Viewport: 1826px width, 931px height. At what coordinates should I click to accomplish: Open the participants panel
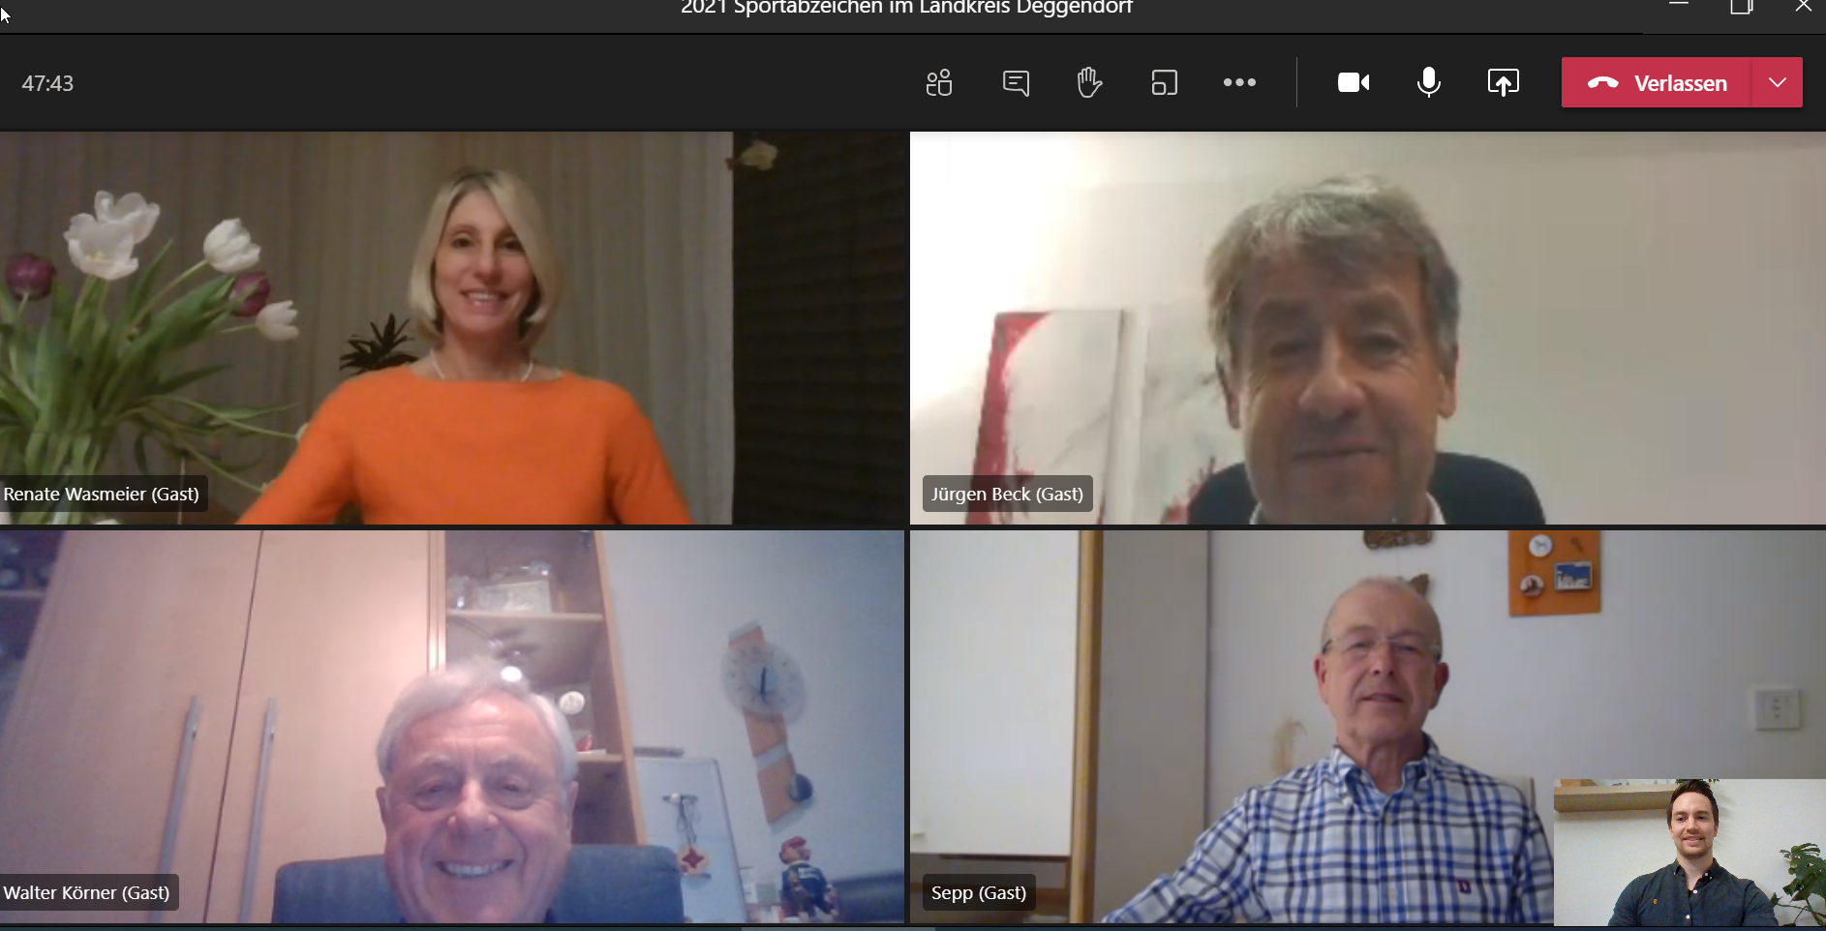point(938,83)
